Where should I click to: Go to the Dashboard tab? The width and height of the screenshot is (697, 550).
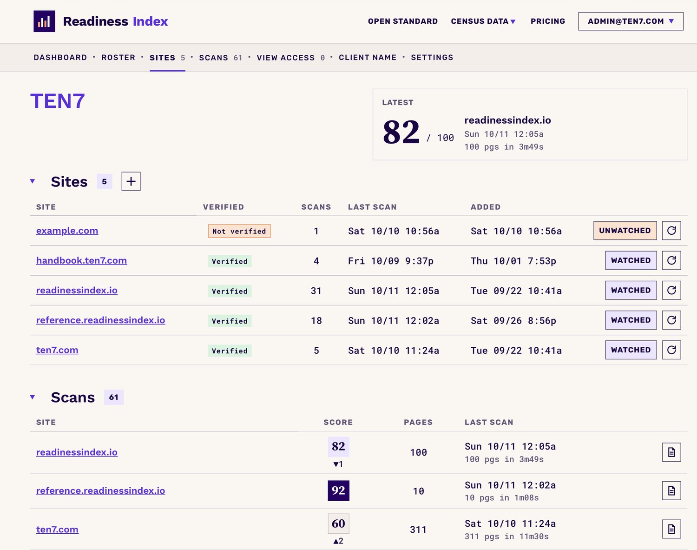pyautogui.click(x=60, y=58)
